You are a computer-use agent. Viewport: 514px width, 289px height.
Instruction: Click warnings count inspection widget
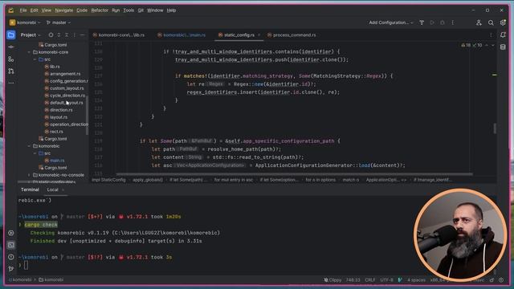tap(471, 45)
